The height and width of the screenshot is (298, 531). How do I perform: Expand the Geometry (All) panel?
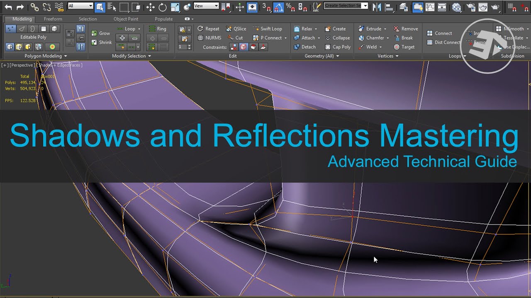(x=322, y=56)
